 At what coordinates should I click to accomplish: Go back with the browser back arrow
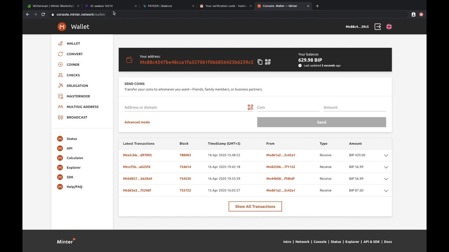point(28,14)
